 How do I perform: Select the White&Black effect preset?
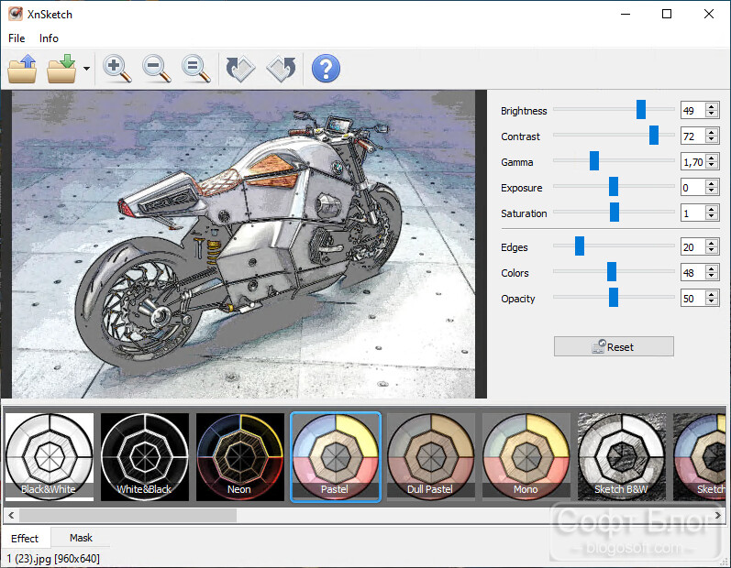point(145,457)
